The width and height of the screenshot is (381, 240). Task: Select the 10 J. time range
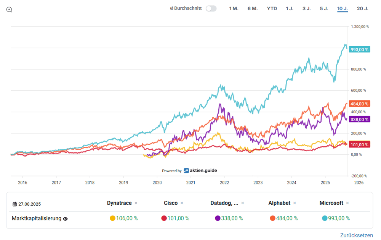(x=343, y=8)
